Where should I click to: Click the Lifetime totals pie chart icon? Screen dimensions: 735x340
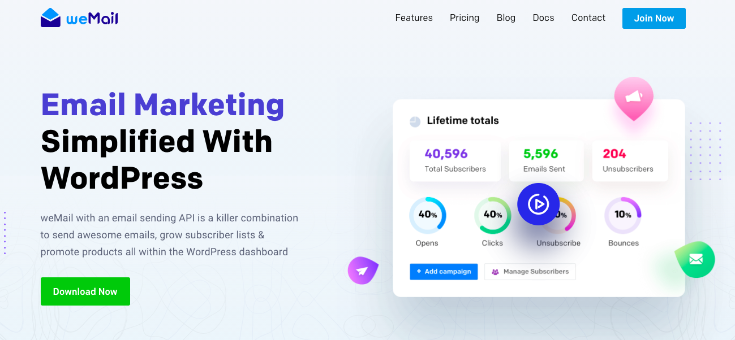point(415,121)
